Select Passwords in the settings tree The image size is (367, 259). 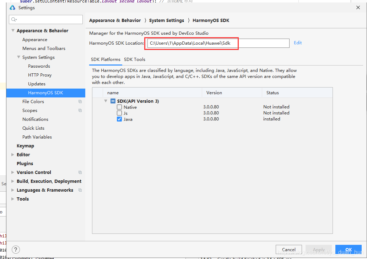[39, 66]
